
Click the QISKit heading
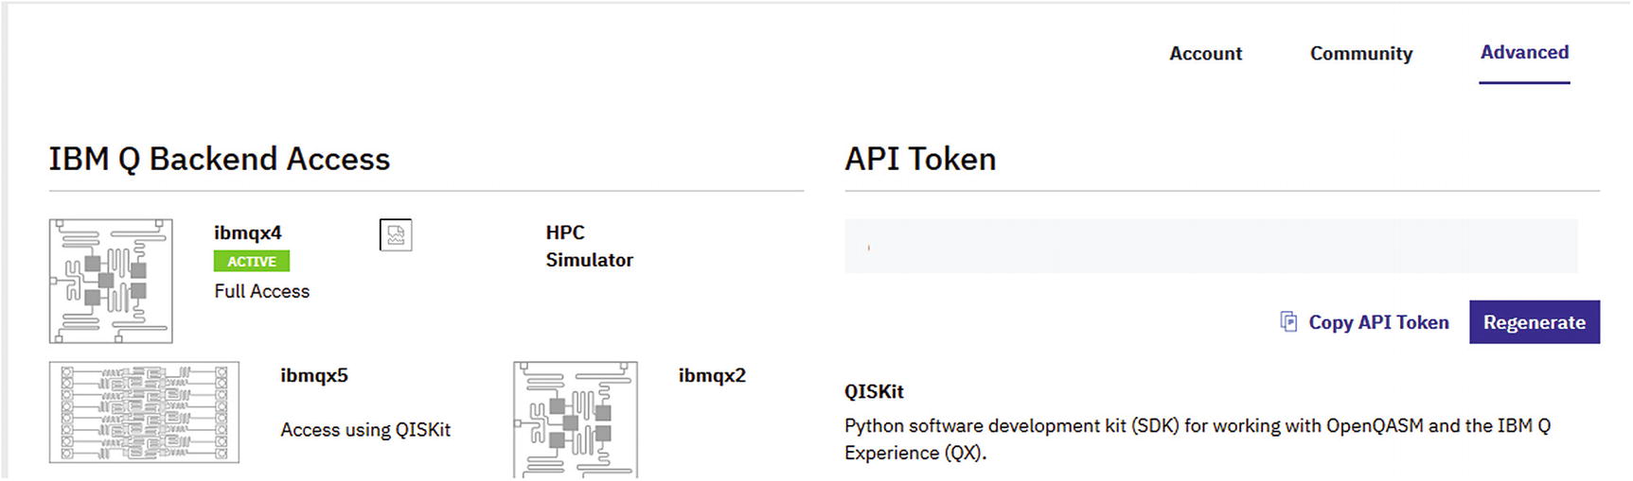(x=874, y=391)
